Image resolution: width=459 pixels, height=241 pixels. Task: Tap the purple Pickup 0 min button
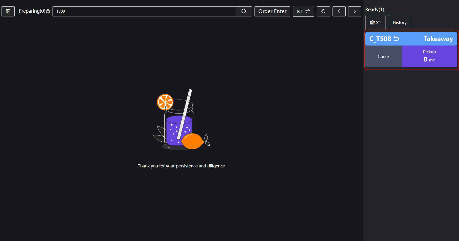(x=429, y=56)
